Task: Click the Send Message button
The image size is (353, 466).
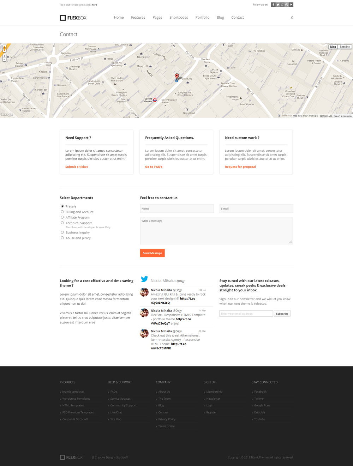Action: point(152,253)
